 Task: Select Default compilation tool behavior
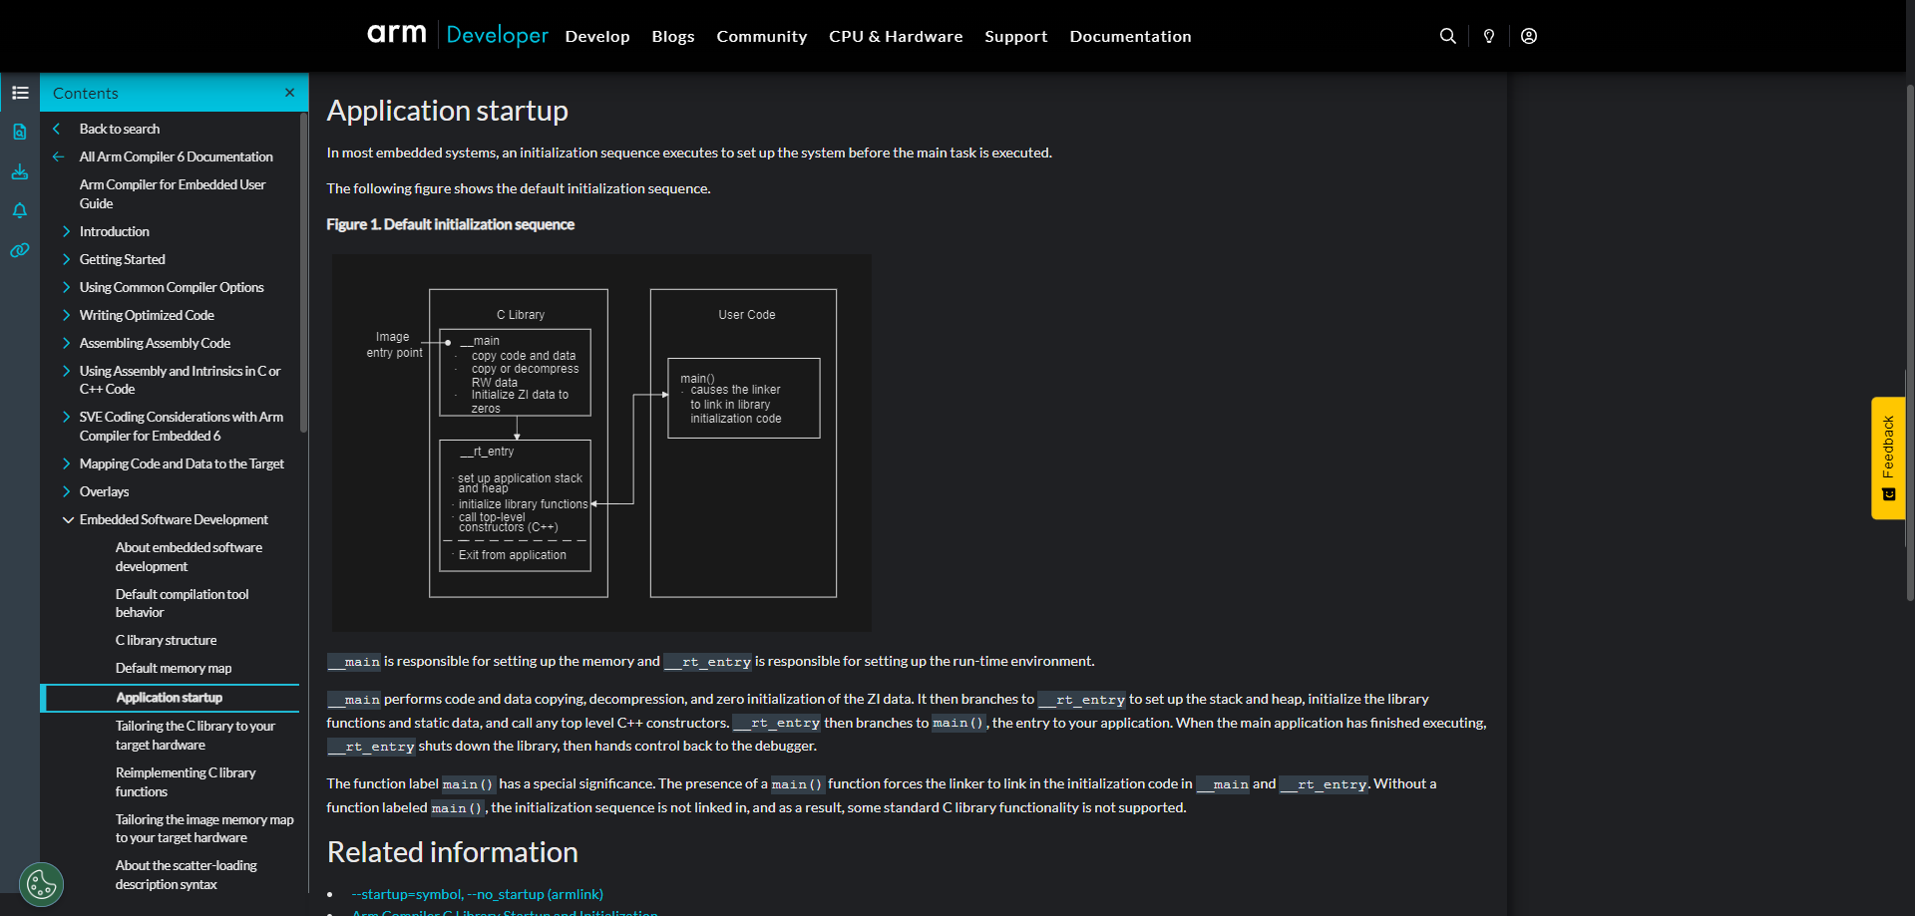click(182, 603)
